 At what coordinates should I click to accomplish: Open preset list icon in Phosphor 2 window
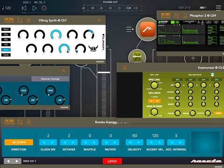click(x=185, y=15)
